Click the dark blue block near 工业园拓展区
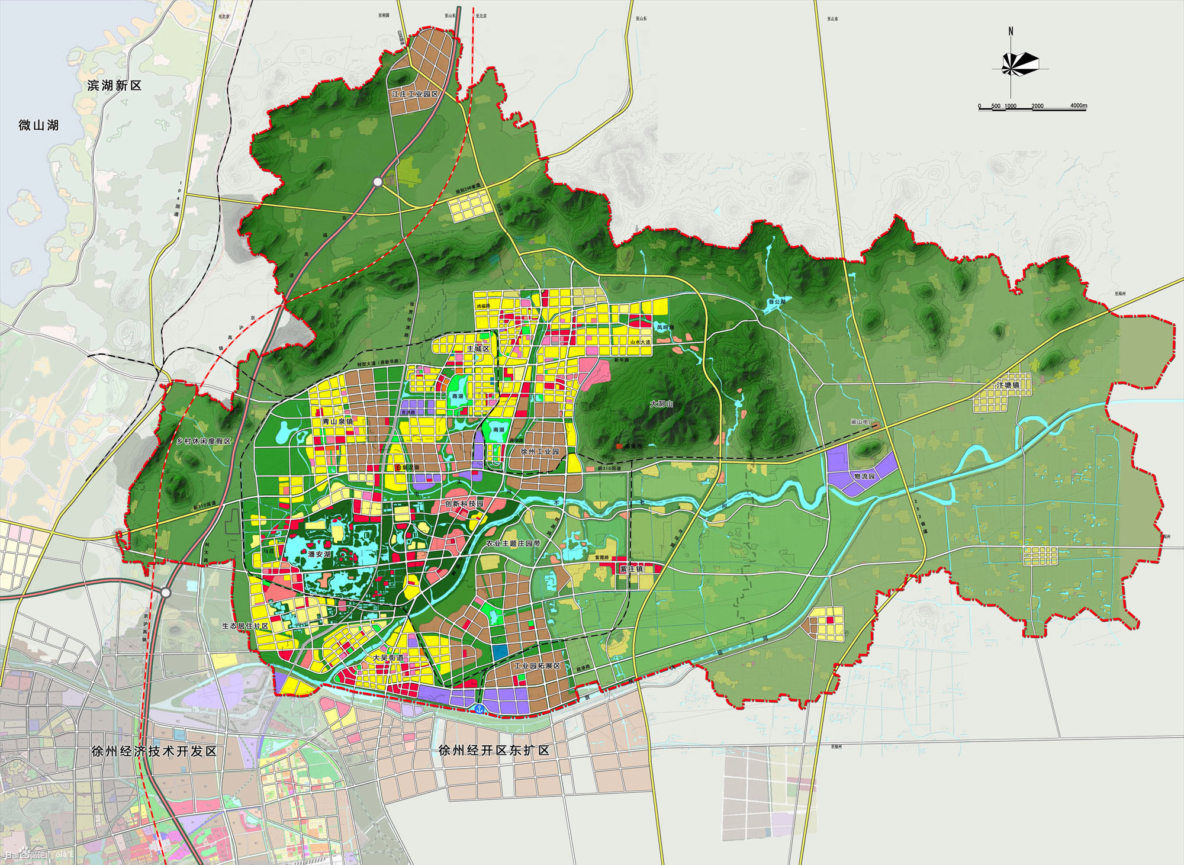The image size is (1184, 865). tap(500, 652)
